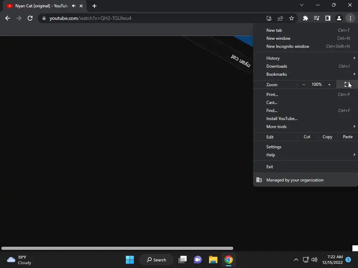Expand the Bookmarks submenu
358x268 pixels.
coord(306,74)
